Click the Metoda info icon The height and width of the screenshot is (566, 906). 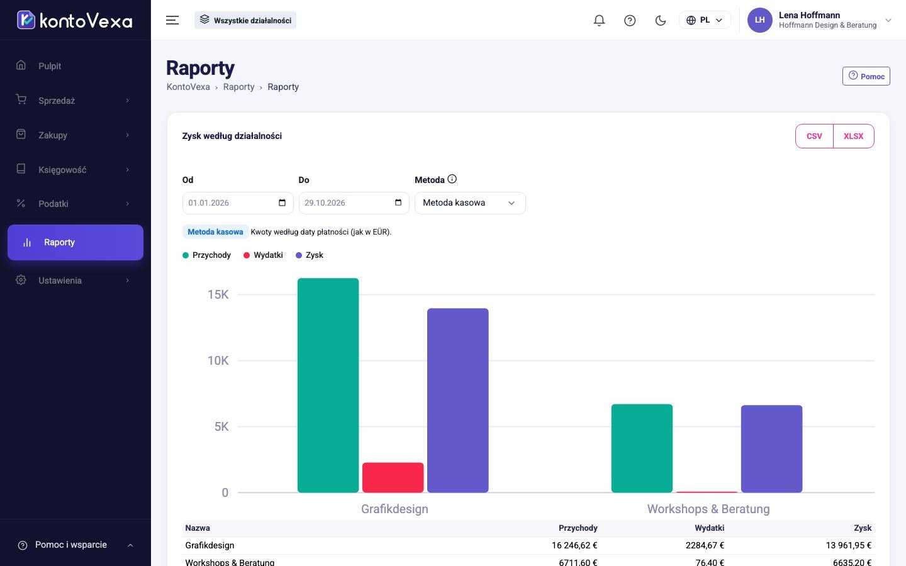452,179
